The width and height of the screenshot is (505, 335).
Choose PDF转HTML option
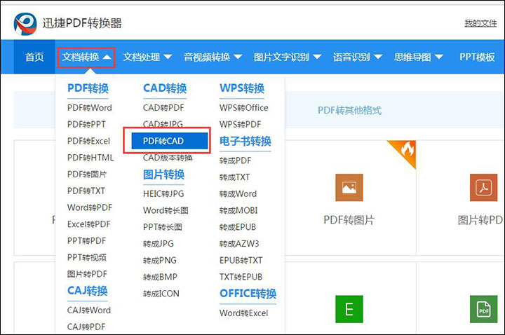90,158
